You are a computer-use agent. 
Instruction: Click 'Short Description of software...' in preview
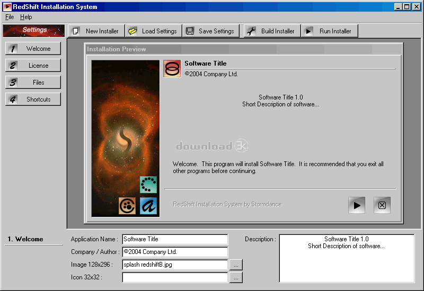click(x=280, y=104)
